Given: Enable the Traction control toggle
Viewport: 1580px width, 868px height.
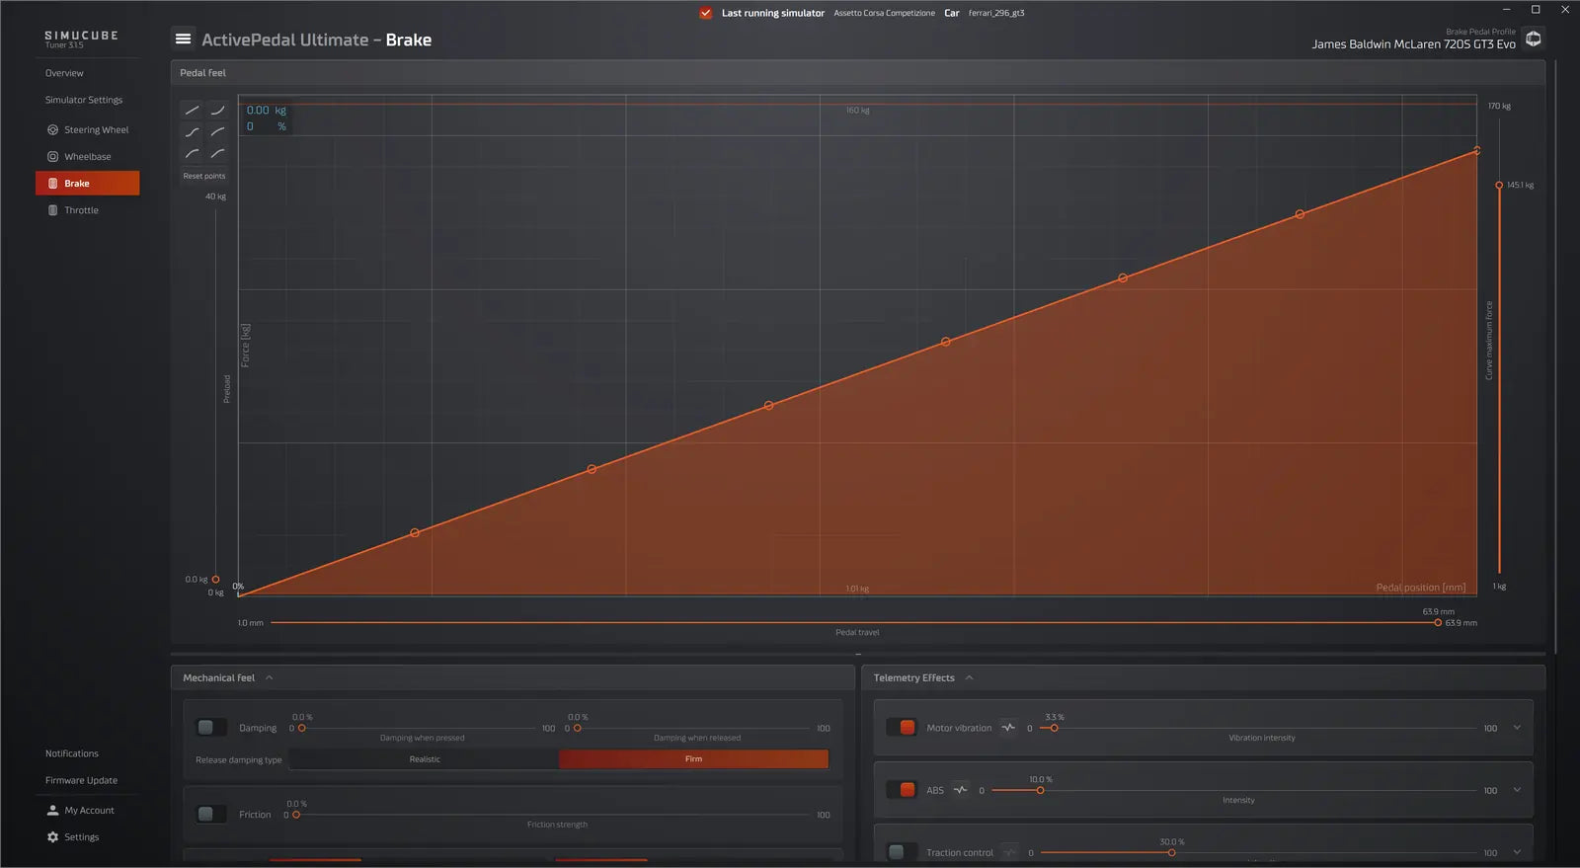Looking at the screenshot, I should click(x=902, y=852).
